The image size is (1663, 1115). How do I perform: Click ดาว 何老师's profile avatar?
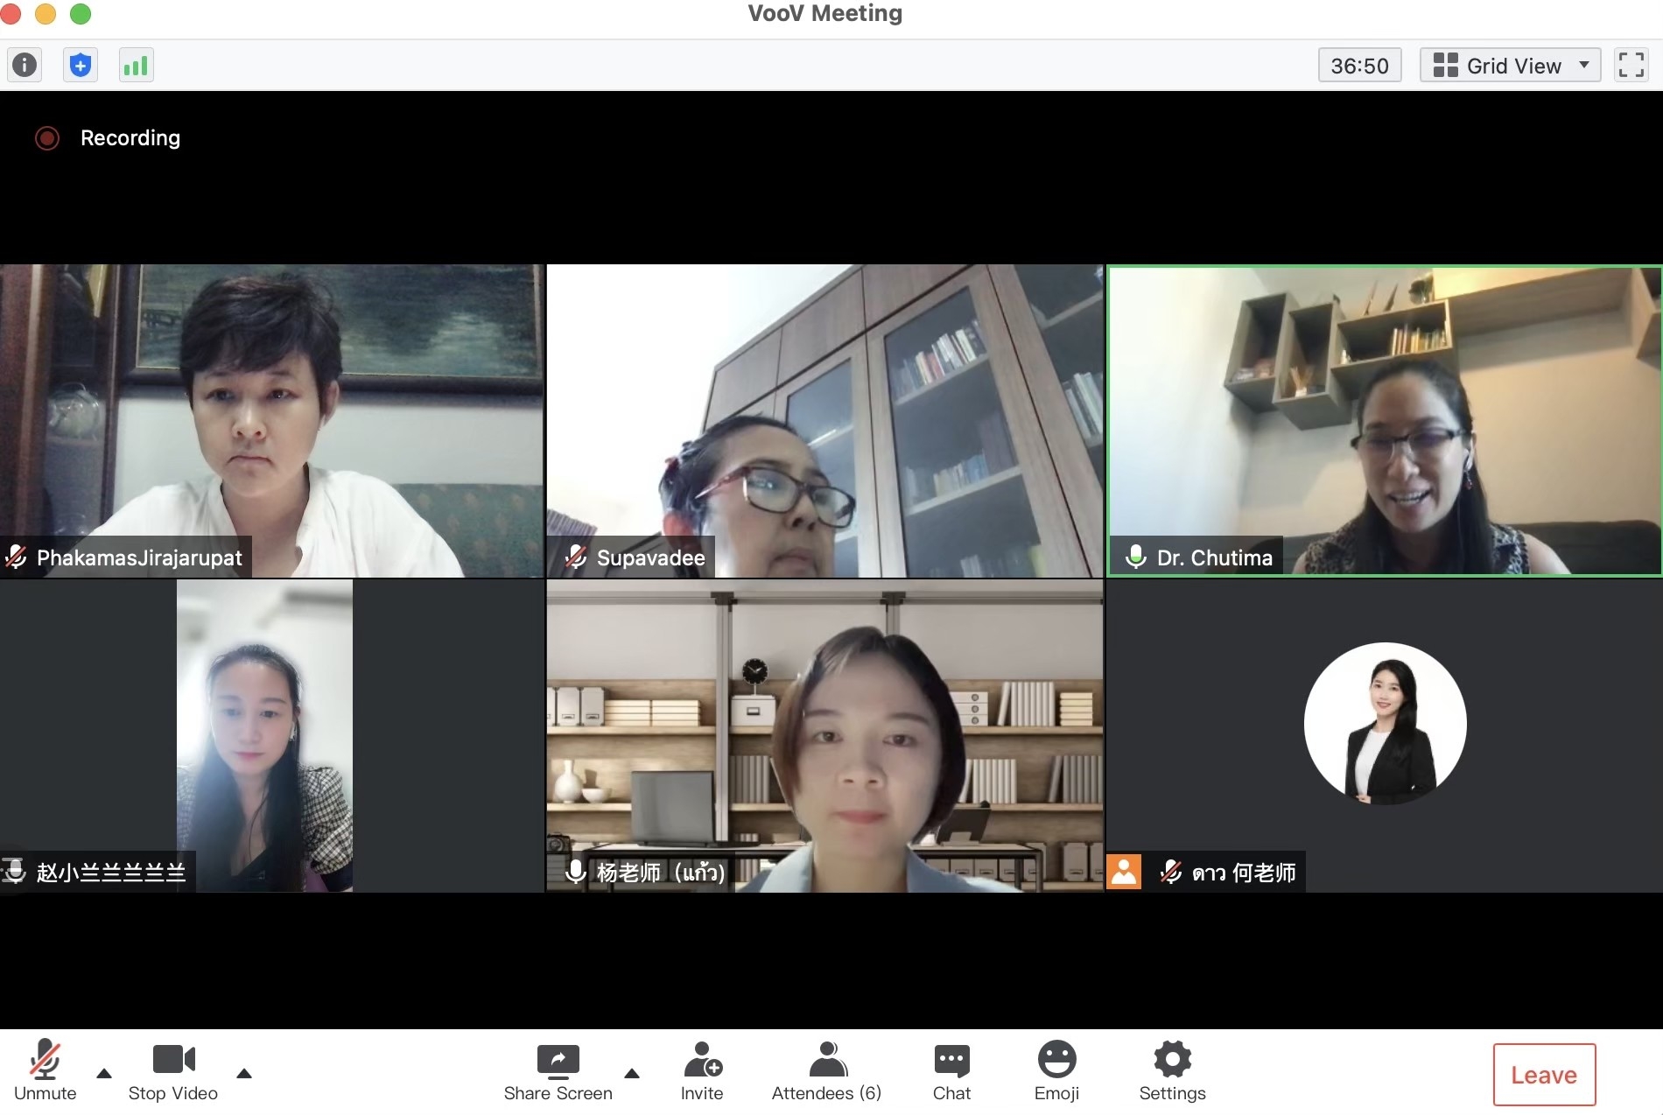[x=1385, y=724]
